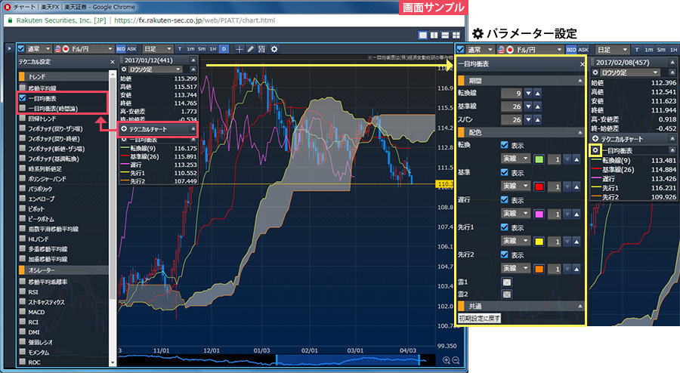Toggle the 移動平均線 checkbox

click(x=22, y=88)
